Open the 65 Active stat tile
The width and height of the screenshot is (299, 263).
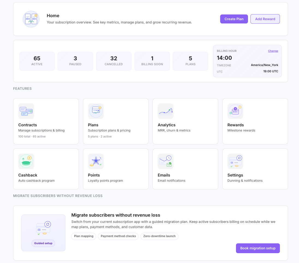click(37, 61)
